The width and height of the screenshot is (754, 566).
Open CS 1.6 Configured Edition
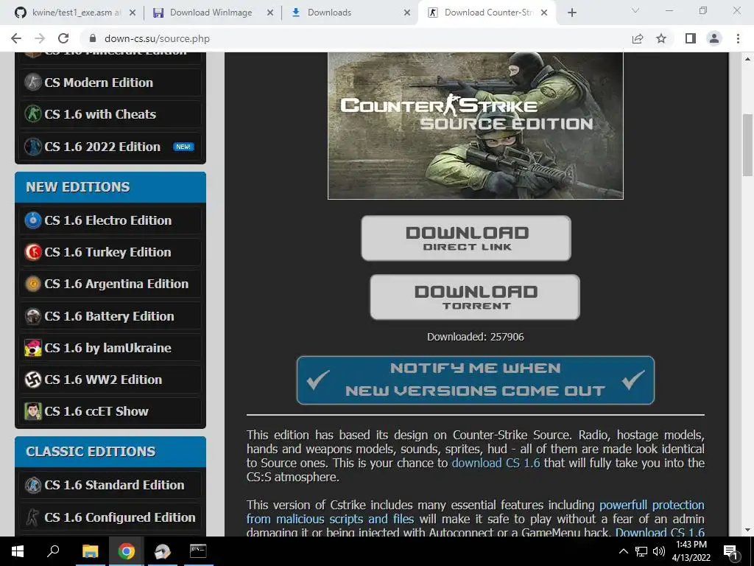(x=120, y=517)
